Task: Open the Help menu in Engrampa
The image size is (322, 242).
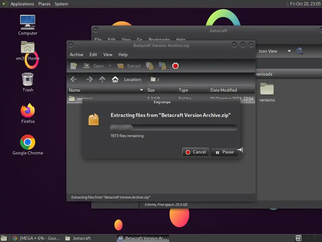Action: [123, 55]
